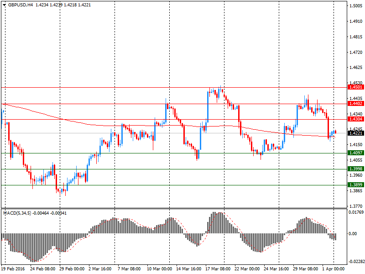Click the 24 Mar 16:00 time label
Image resolution: width=365 pixels, height=274 pixels.
point(276,269)
